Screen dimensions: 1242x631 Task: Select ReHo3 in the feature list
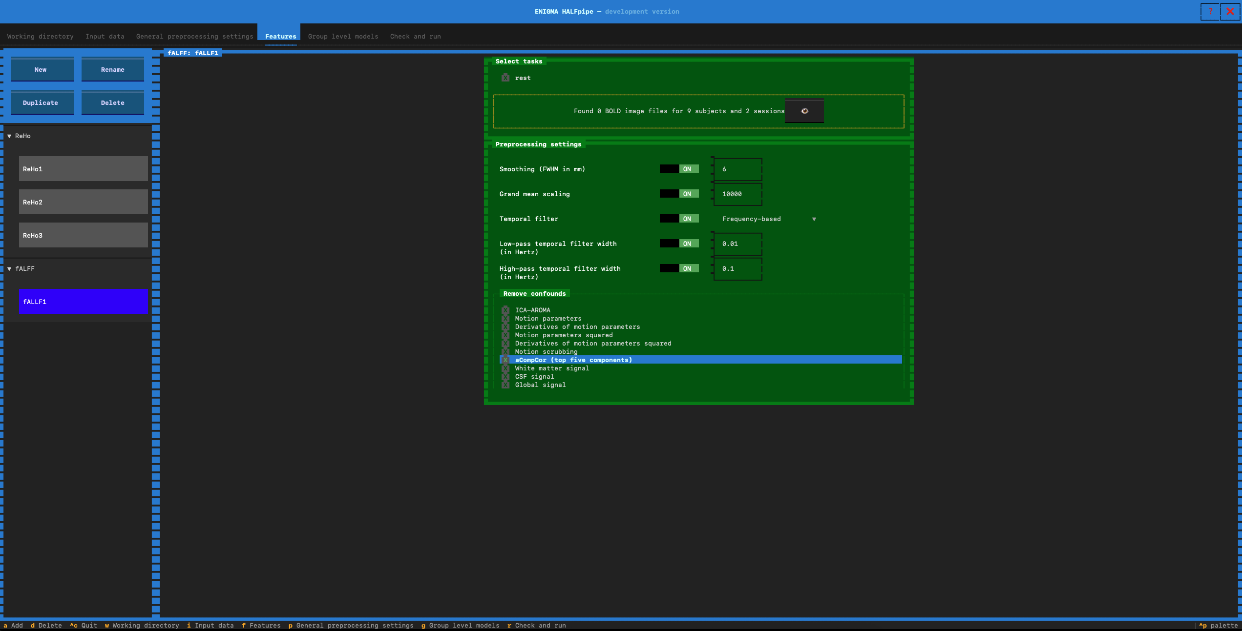(84, 235)
